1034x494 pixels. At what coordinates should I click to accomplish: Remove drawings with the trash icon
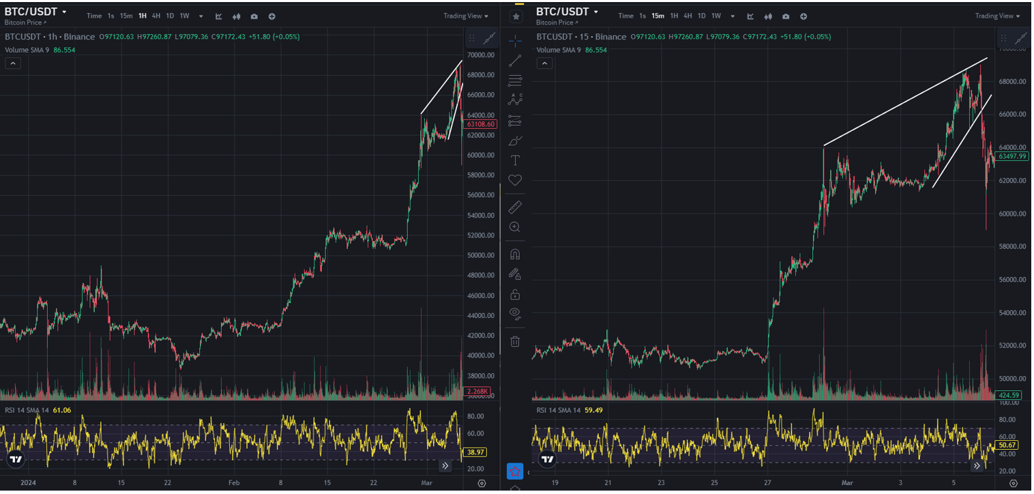pyautogui.click(x=515, y=341)
